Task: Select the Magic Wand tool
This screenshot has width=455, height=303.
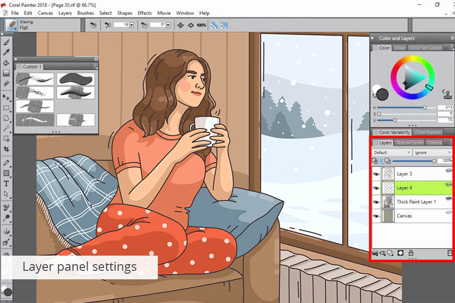Action: (6, 128)
